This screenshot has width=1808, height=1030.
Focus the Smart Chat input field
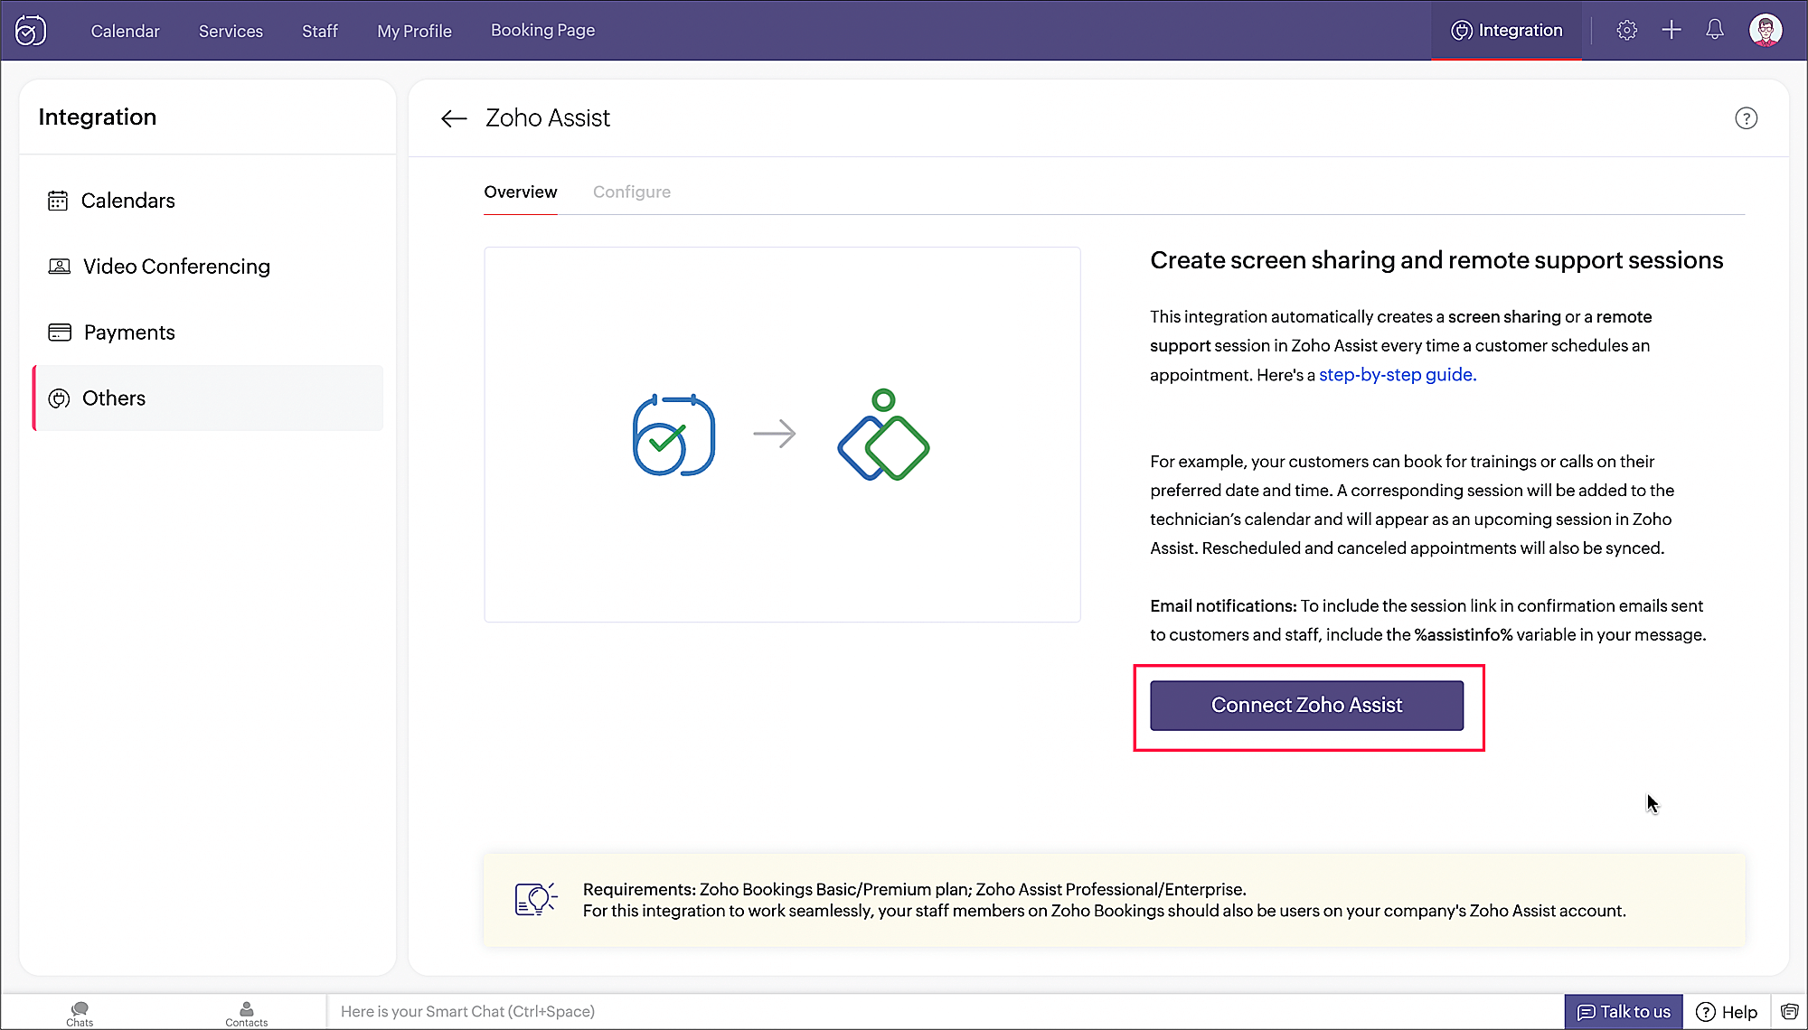click(945, 1012)
